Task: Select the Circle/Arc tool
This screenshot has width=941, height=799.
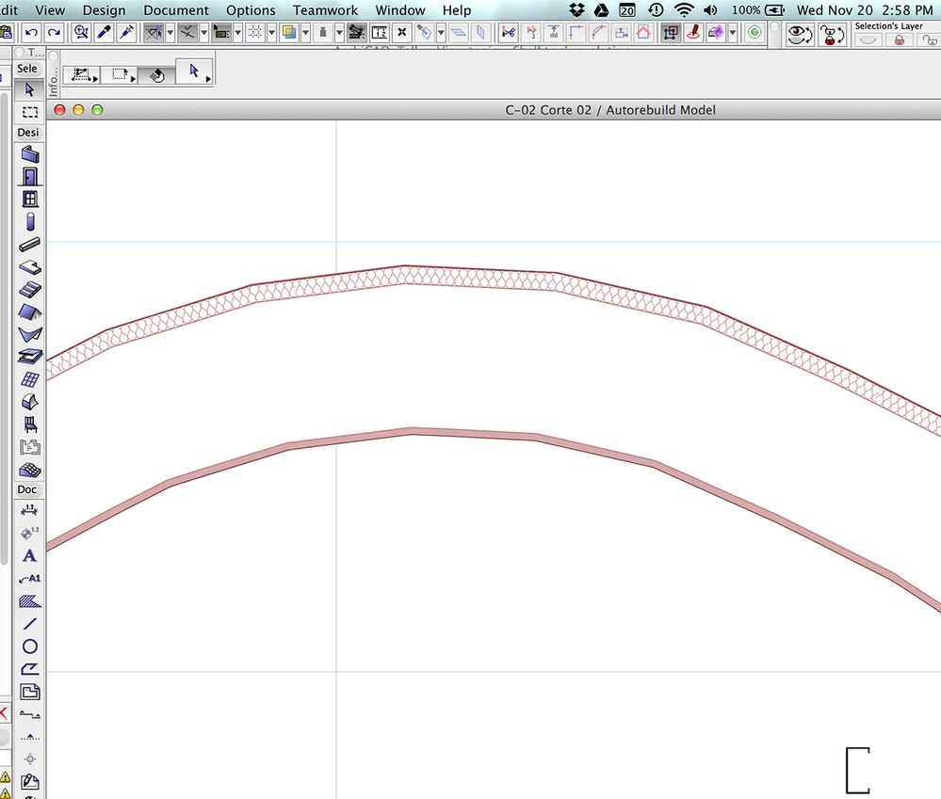Action: 29,647
